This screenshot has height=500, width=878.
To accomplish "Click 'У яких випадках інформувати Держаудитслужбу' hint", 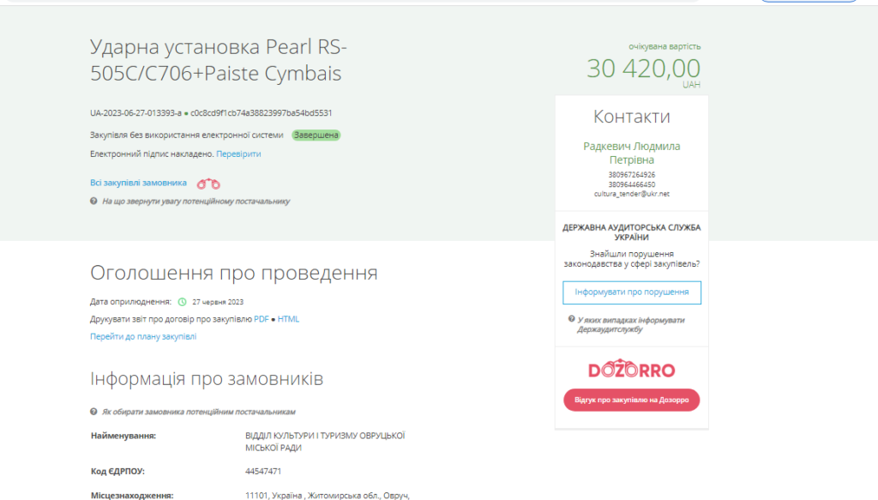I will pyautogui.click(x=630, y=325).
